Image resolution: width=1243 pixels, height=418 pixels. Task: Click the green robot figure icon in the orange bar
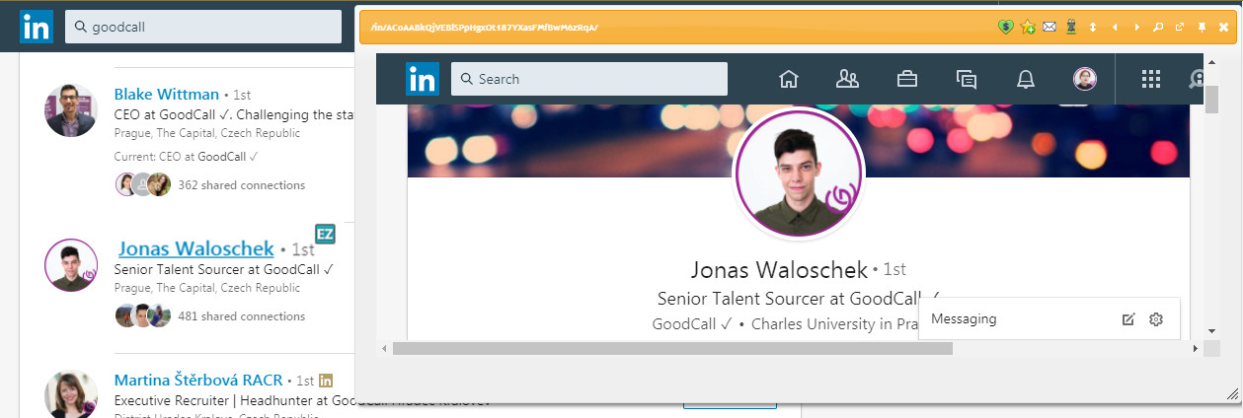1070,27
